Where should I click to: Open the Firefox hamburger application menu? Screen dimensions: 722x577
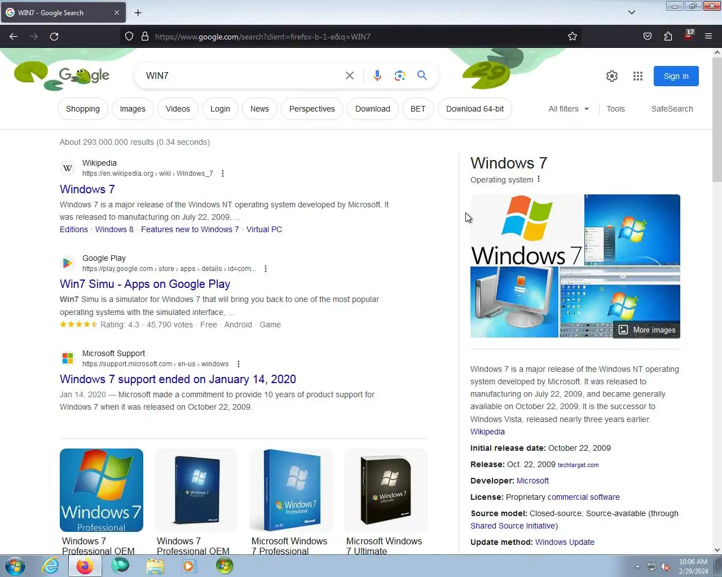[x=708, y=37]
